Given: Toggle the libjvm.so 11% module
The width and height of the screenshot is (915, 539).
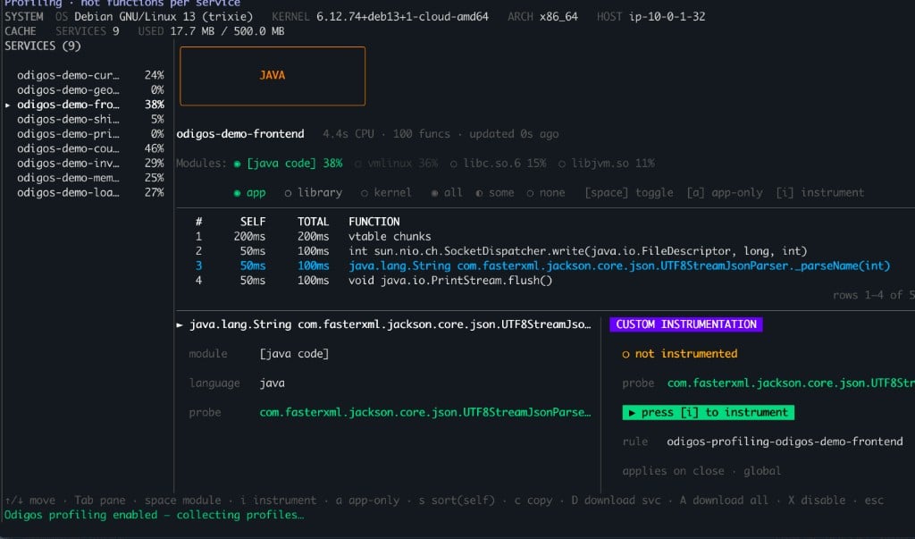Looking at the screenshot, I should tap(607, 164).
